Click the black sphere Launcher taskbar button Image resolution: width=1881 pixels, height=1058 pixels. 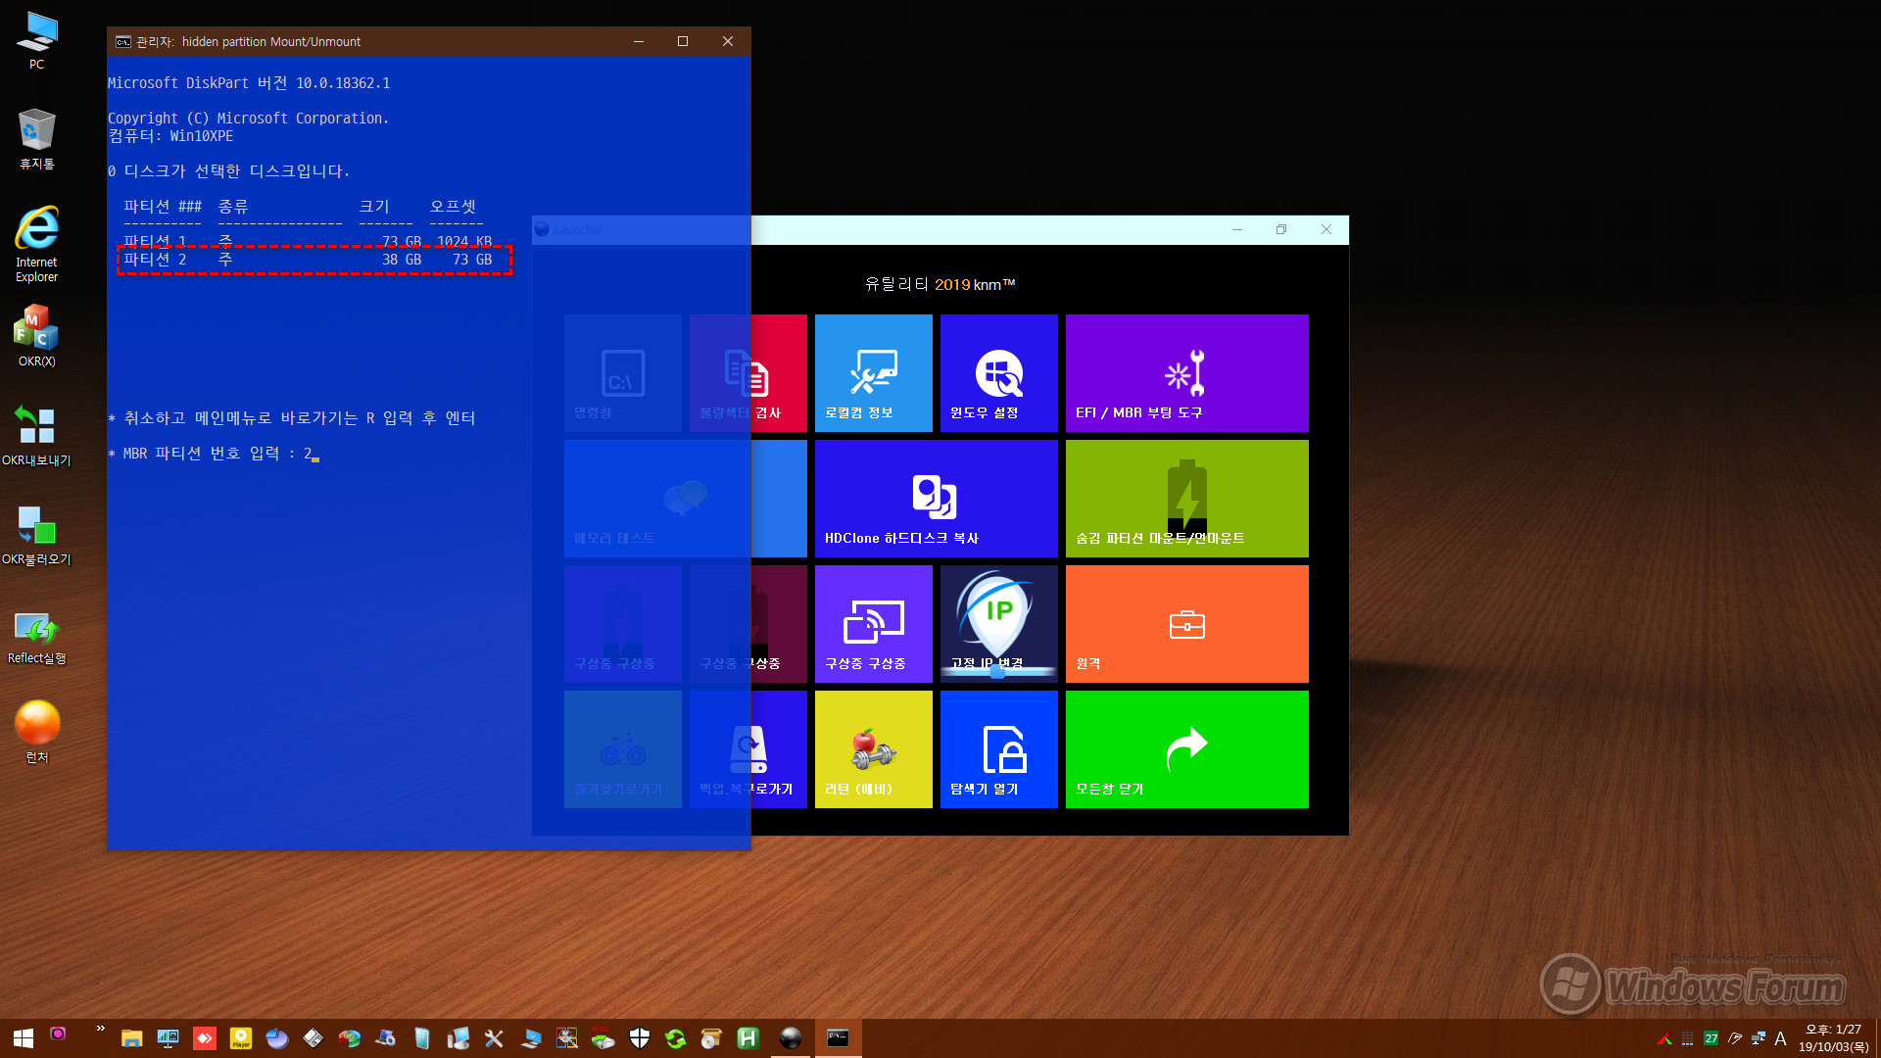790,1038
